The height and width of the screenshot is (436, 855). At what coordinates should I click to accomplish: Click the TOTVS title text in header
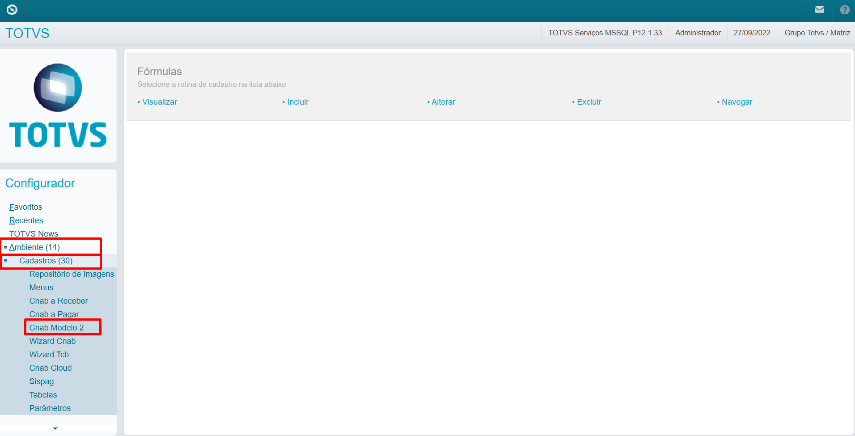27,34
